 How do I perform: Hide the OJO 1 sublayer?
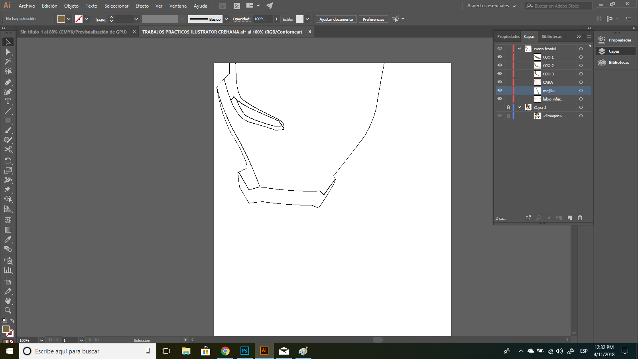(500, 57)
